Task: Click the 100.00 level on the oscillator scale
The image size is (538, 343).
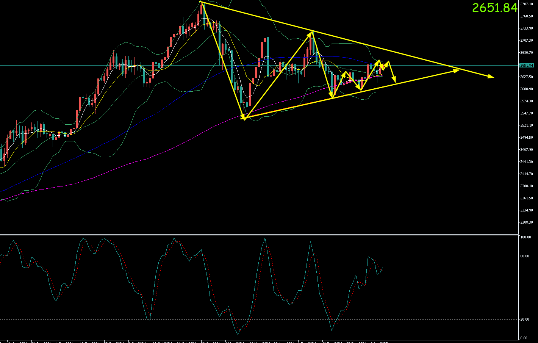Action: tap(525, 237)
